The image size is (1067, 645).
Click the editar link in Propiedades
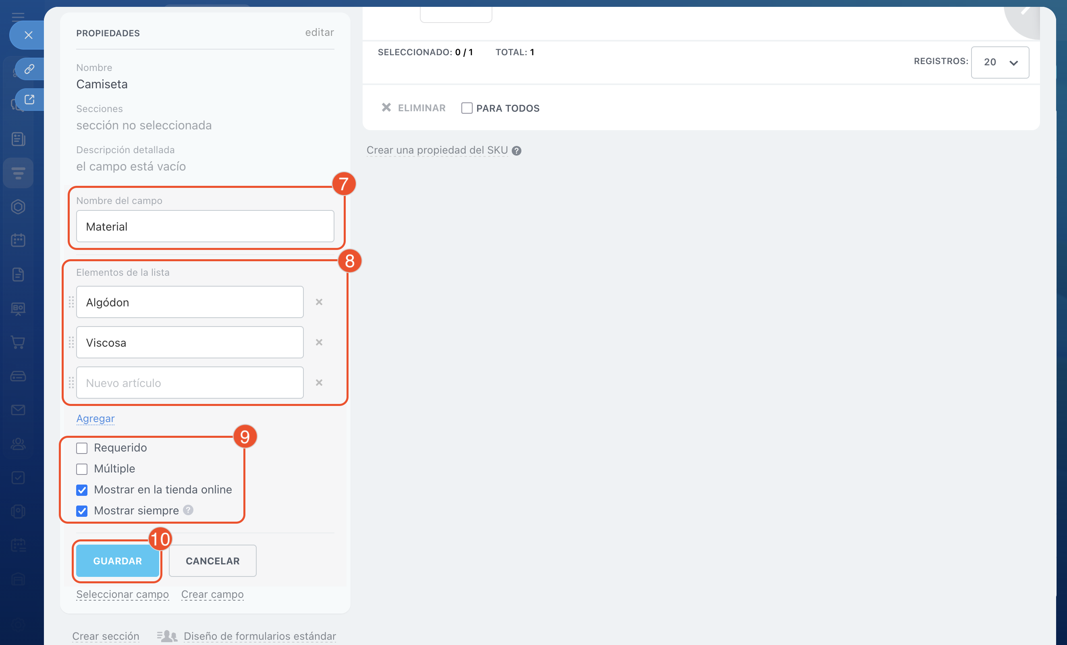pos(319,33)
